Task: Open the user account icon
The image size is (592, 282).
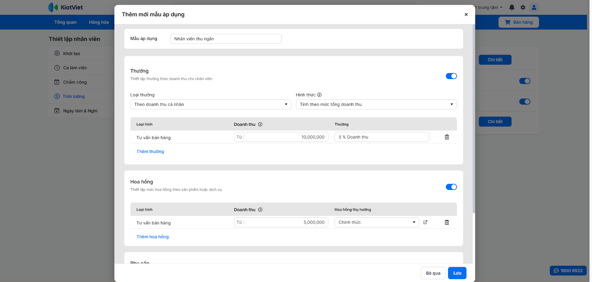Action: (534, 7)
